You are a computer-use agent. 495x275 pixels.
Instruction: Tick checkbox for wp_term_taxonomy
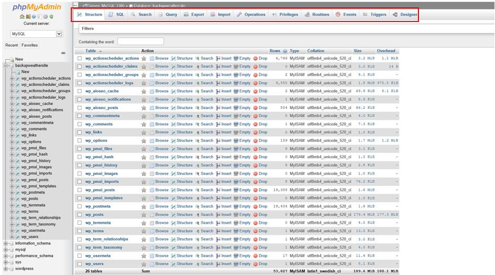[x=80, y=248]
